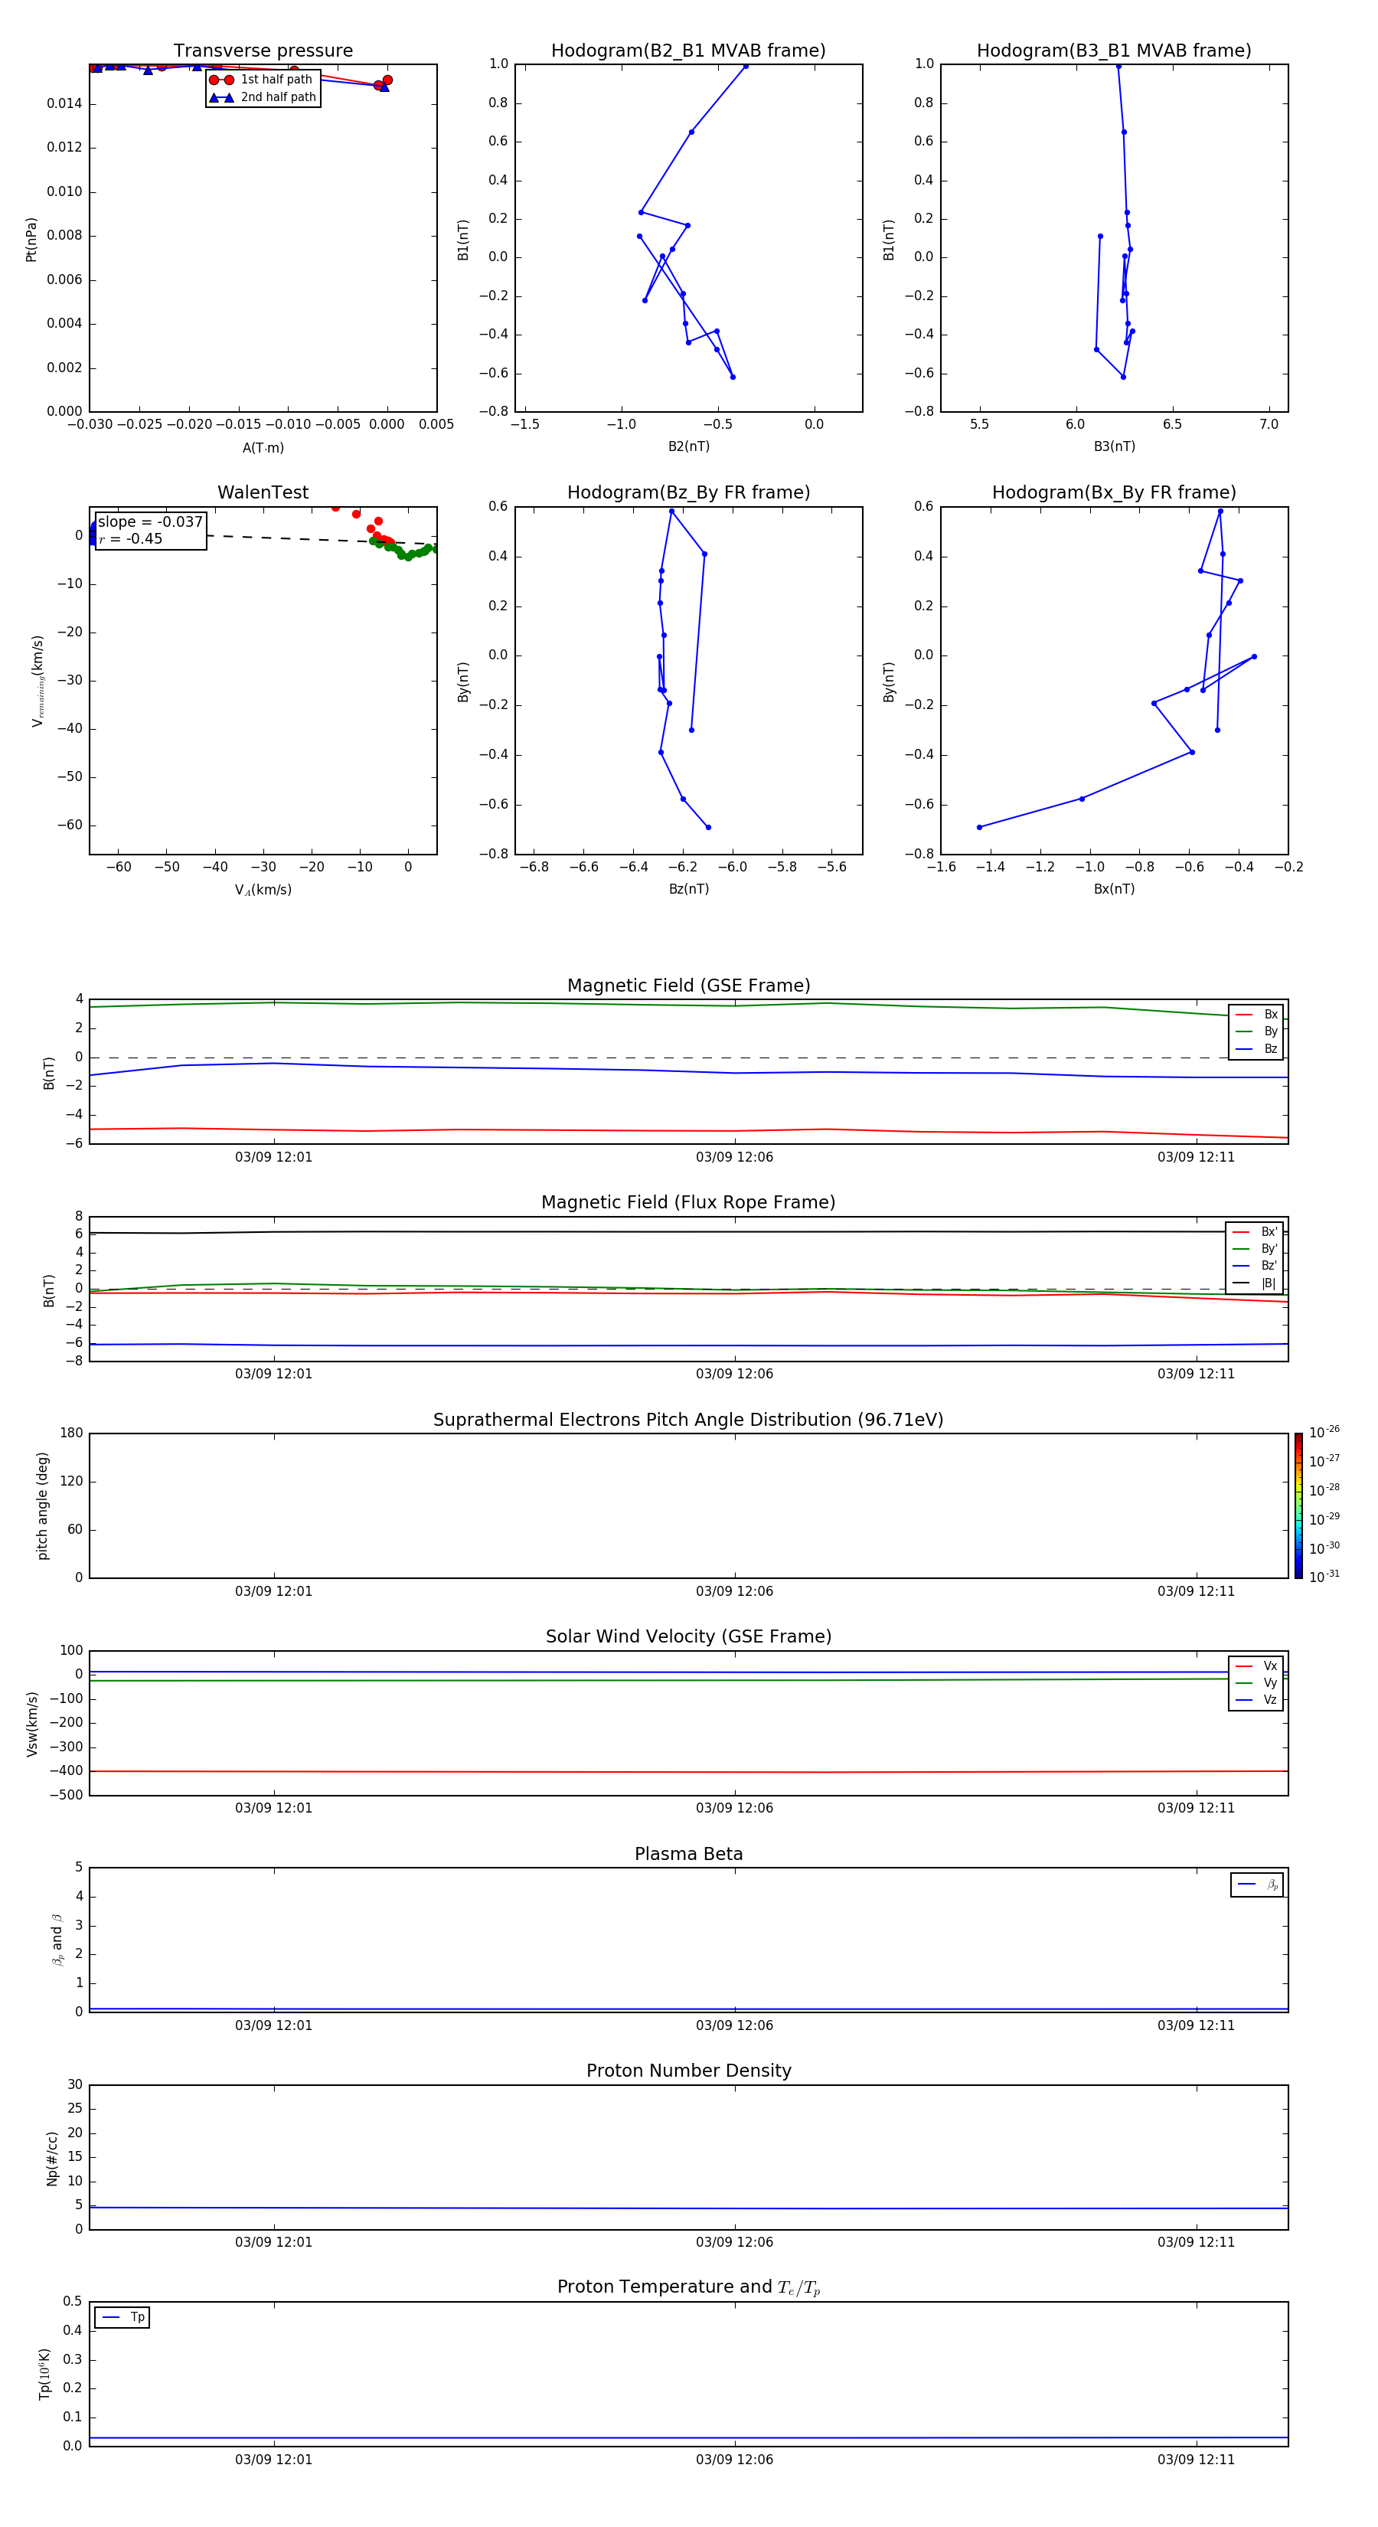Click By entry in GSE magnetic field legend
This screenshot has width=1378, height=2527.
[1256, 1031]
